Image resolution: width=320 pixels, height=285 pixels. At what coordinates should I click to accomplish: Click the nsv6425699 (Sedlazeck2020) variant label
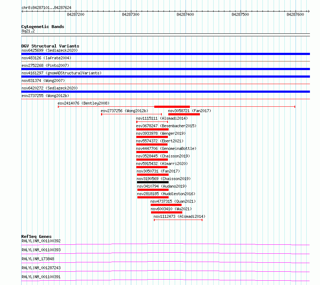[x=50, y=50]
